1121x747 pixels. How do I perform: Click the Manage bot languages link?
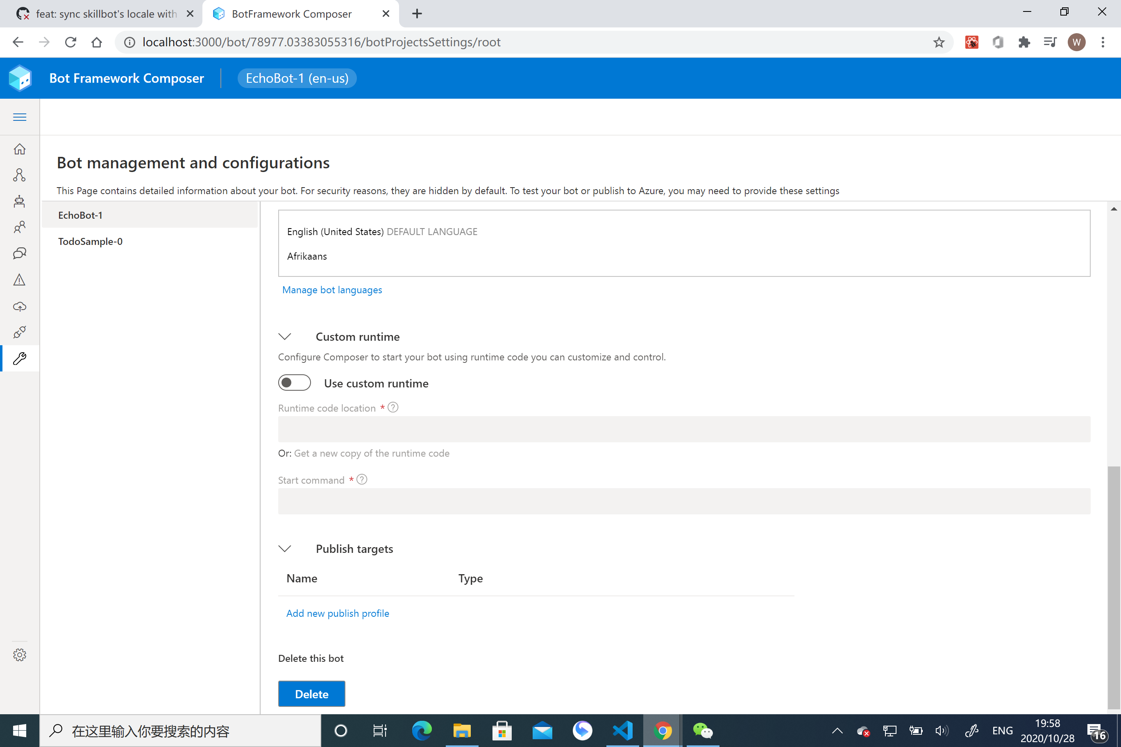(x=332, y=290)
